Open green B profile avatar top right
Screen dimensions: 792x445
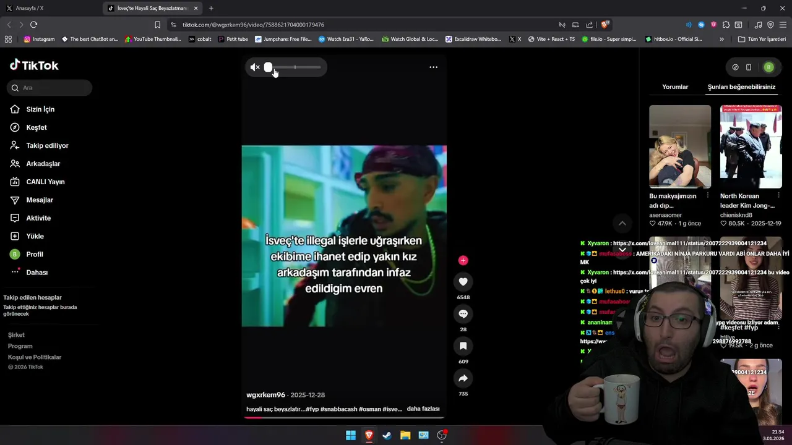(x=768, y=67)
